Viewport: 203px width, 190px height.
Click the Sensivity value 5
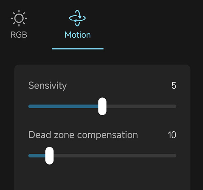[x=174, y=86]
